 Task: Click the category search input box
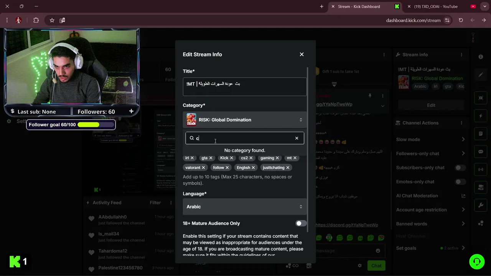245,138
